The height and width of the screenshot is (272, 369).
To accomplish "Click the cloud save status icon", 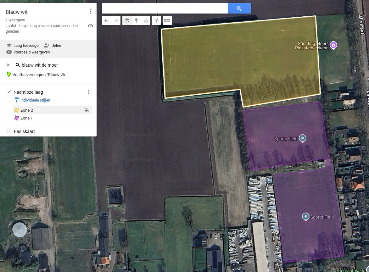I will [x=91, y=26].
